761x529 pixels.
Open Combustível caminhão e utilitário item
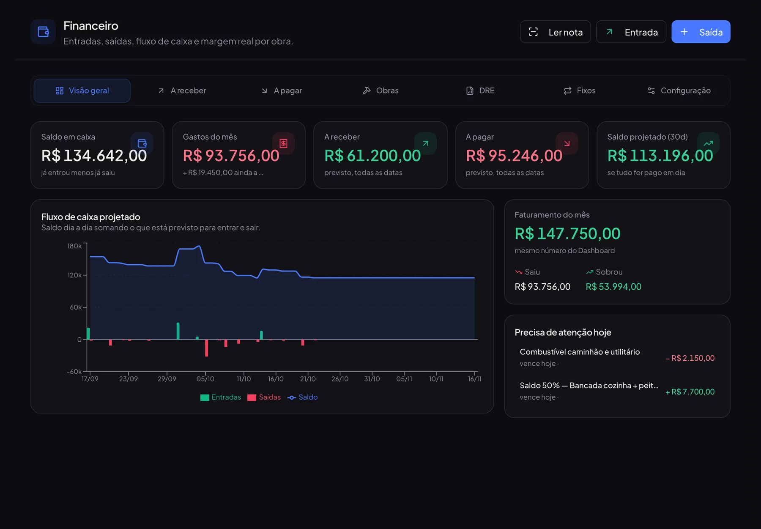[x=617, y=358]
